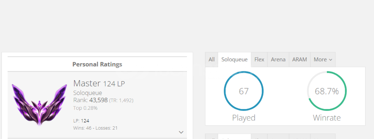Select the ARAM tab
The image size is (374, 139).
tap(299, 60)
